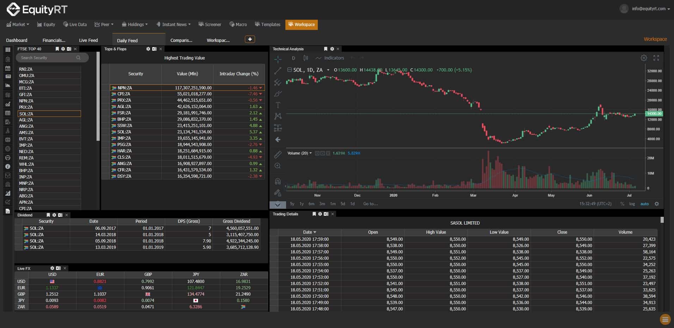
Task: Switch to the Live Feed tab
Action: click(x=88, y=40)
